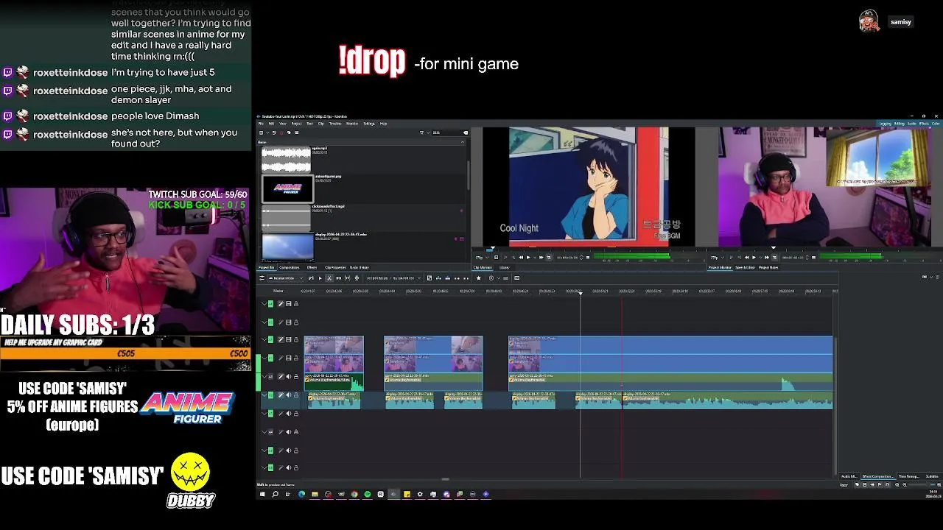The width and height of the screenshot is (943, 530).
Task: Open the Project menu
Action: (296, 124)
